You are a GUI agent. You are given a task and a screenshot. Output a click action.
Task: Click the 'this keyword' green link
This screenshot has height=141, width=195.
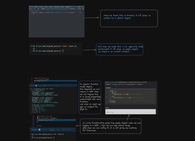pos(112,82)
